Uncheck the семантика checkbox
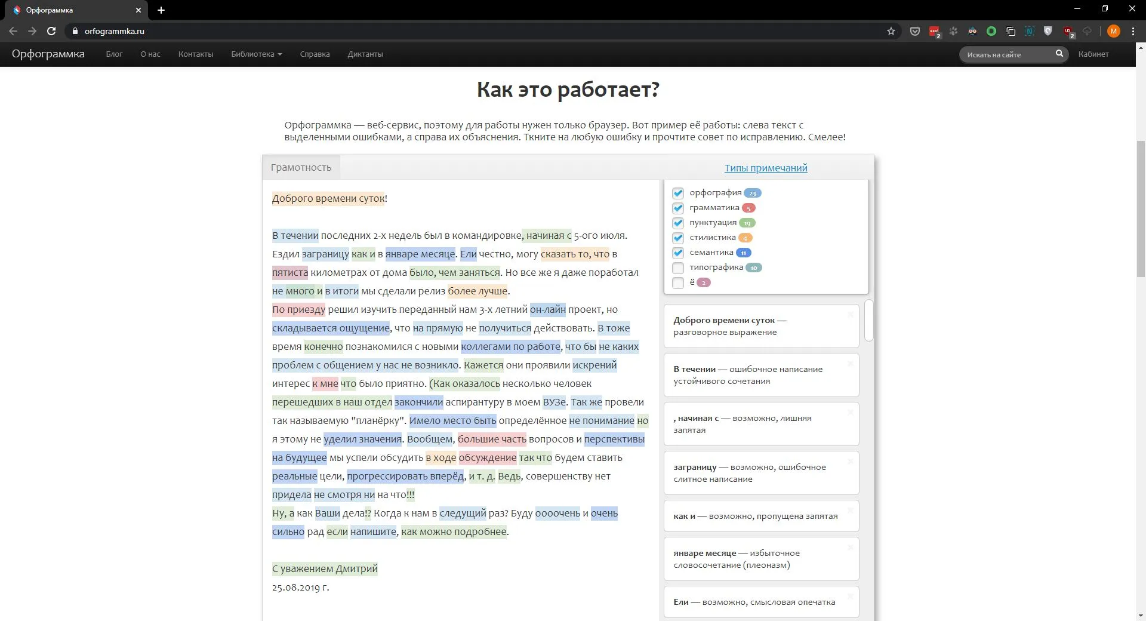 (x=678, y=253)
